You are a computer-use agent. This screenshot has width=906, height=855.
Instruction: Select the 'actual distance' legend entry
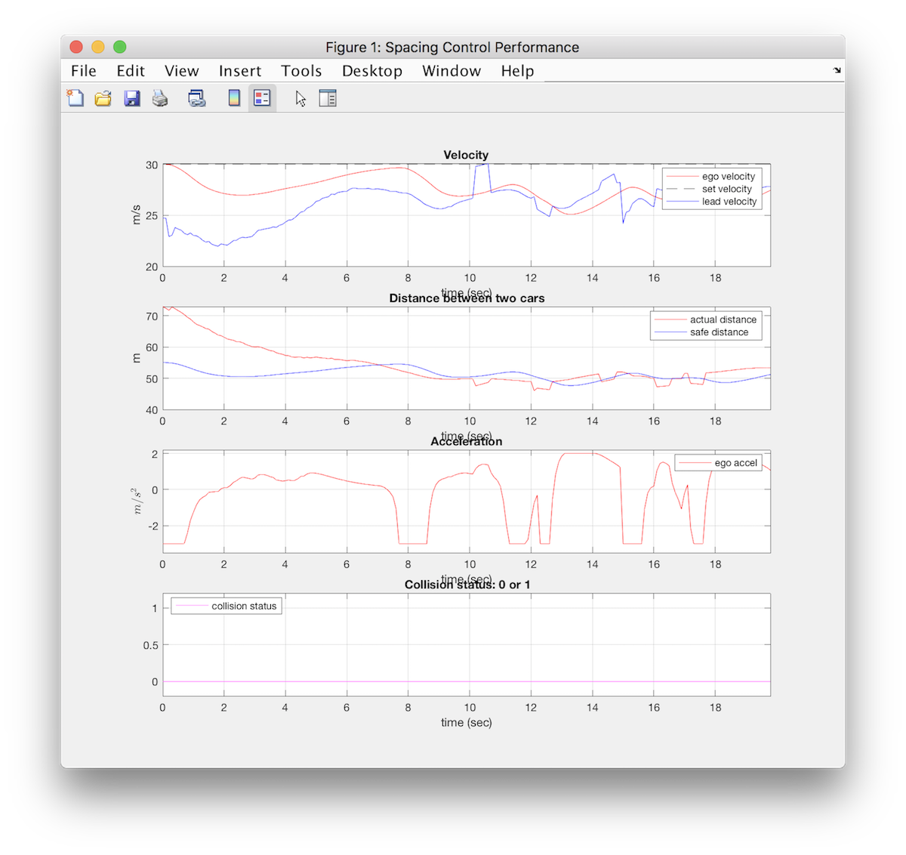point(706,319)
